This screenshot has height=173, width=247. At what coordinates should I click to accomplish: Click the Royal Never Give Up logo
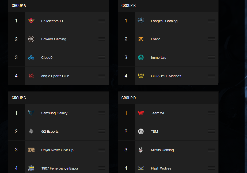point(31,150)
